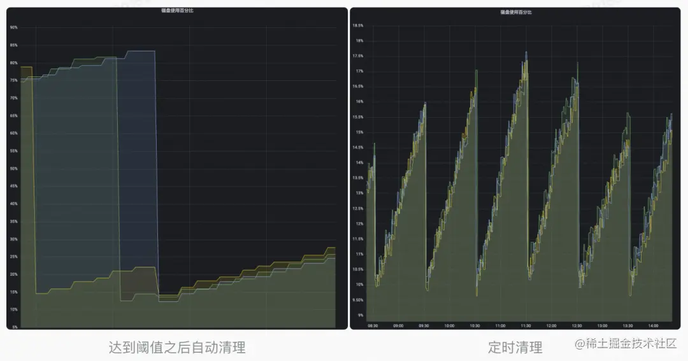Screen dimensions: 688x361
Task: Click the 18% label on right panel axis
Action: coord(359,41)
